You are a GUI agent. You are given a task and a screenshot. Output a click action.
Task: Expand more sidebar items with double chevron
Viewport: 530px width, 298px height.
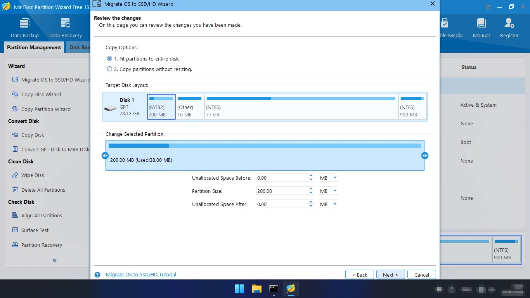pos(55,260)
